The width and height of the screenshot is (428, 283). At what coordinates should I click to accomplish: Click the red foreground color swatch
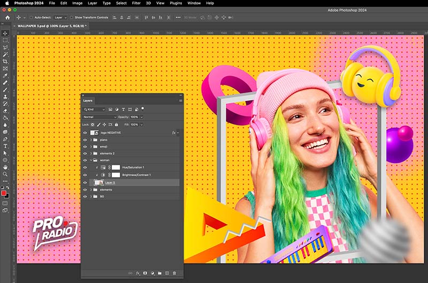pos(4,193)
